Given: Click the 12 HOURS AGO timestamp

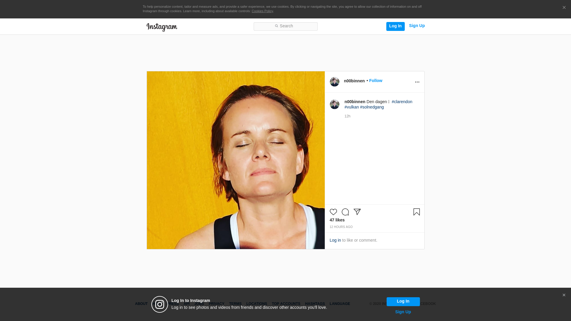Looking at the screenshot, I should (x=341, y=227).
